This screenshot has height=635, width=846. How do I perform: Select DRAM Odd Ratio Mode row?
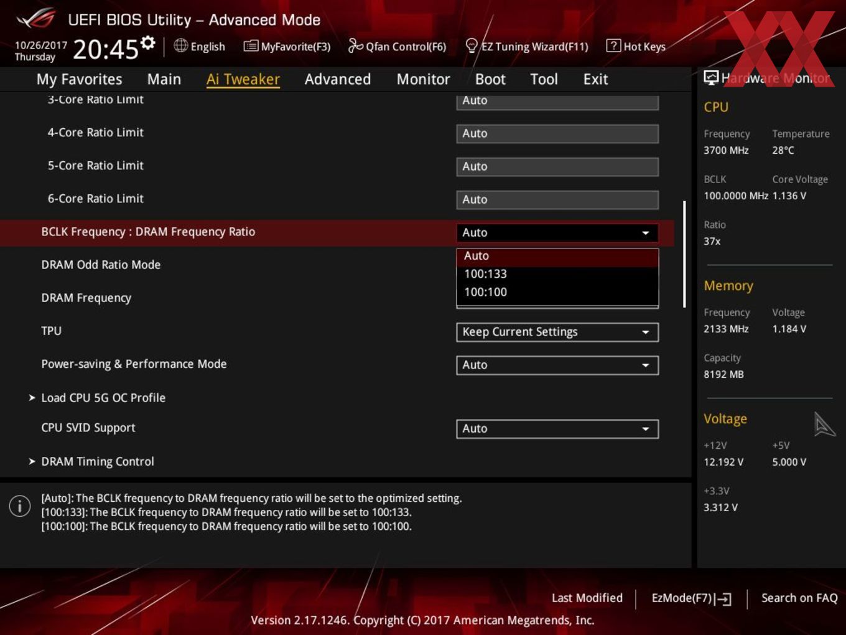click(101, 265)
